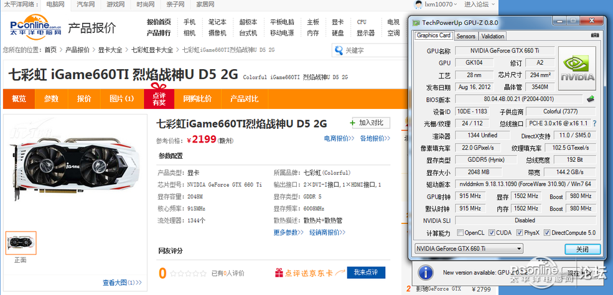This screenshot has height=295, width=613.
Task: Click the 加入对比 button
Action: tap(371, 123)
